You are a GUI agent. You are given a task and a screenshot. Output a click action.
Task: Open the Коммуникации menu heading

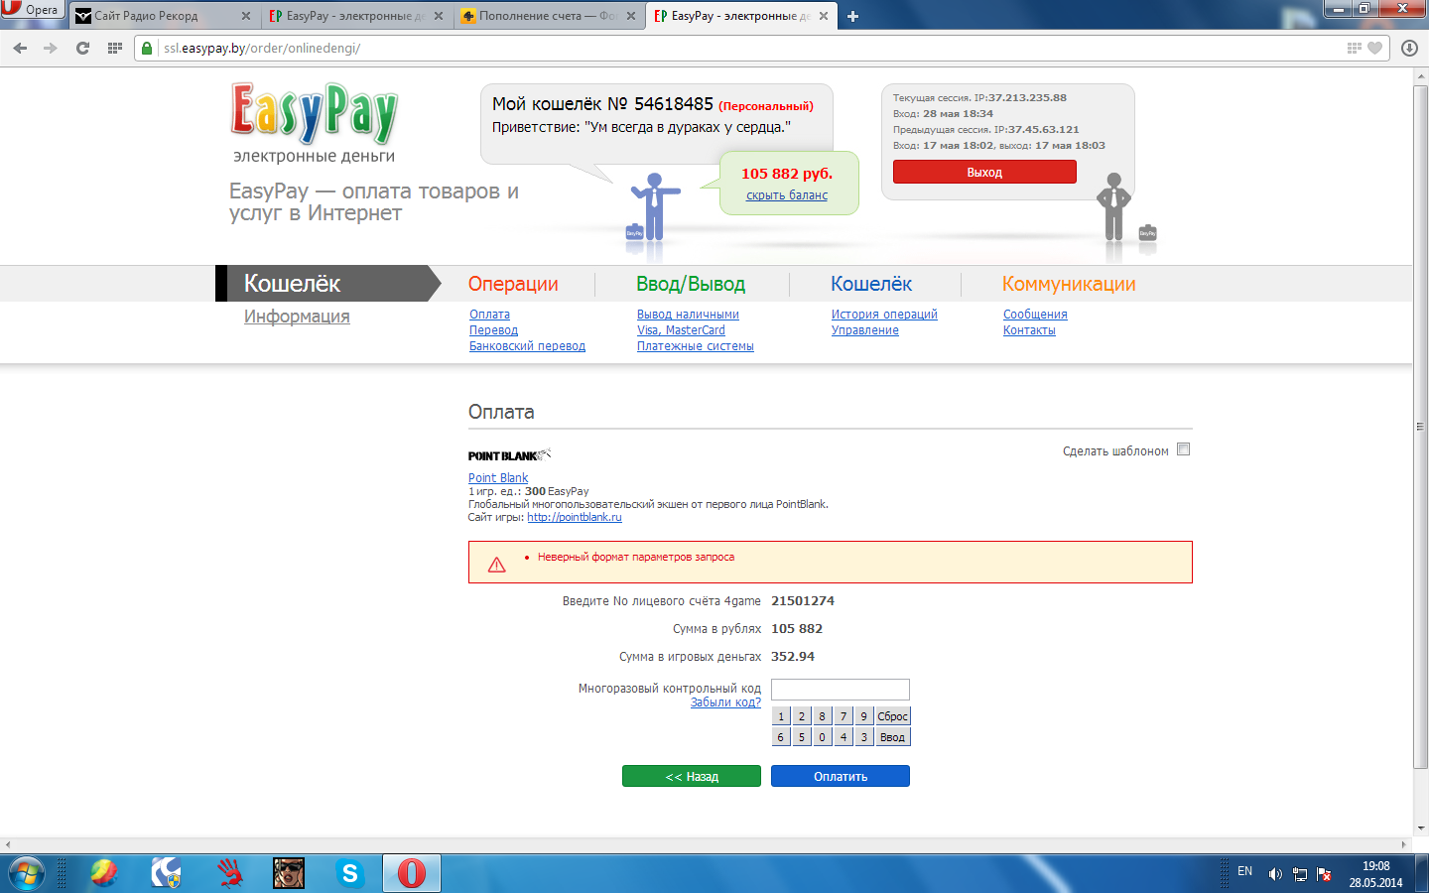(1069, 284)
